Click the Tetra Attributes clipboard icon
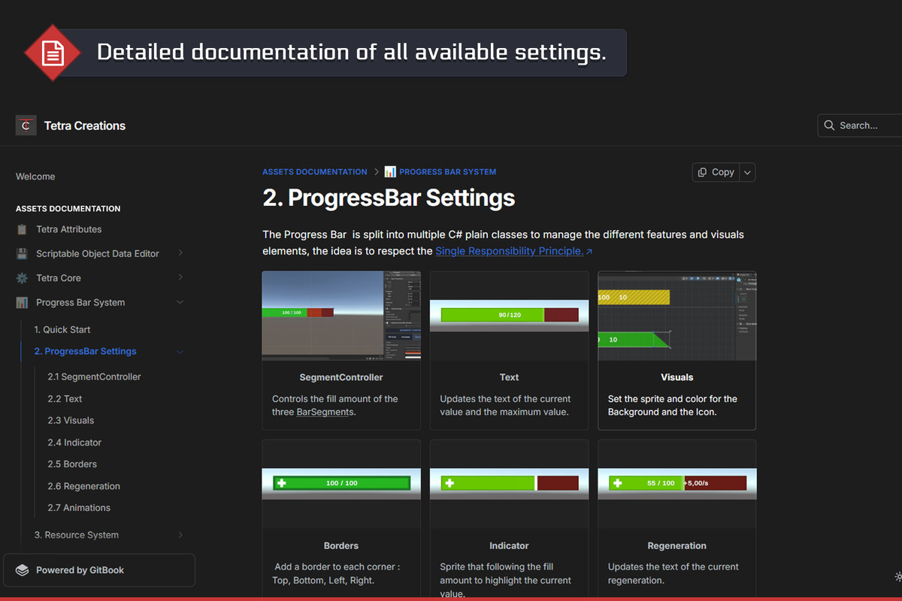Viewport: 902px width, 601px height. [x=22, y=229]
